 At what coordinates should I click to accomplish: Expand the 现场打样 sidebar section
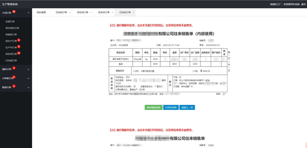coord(29,87)
